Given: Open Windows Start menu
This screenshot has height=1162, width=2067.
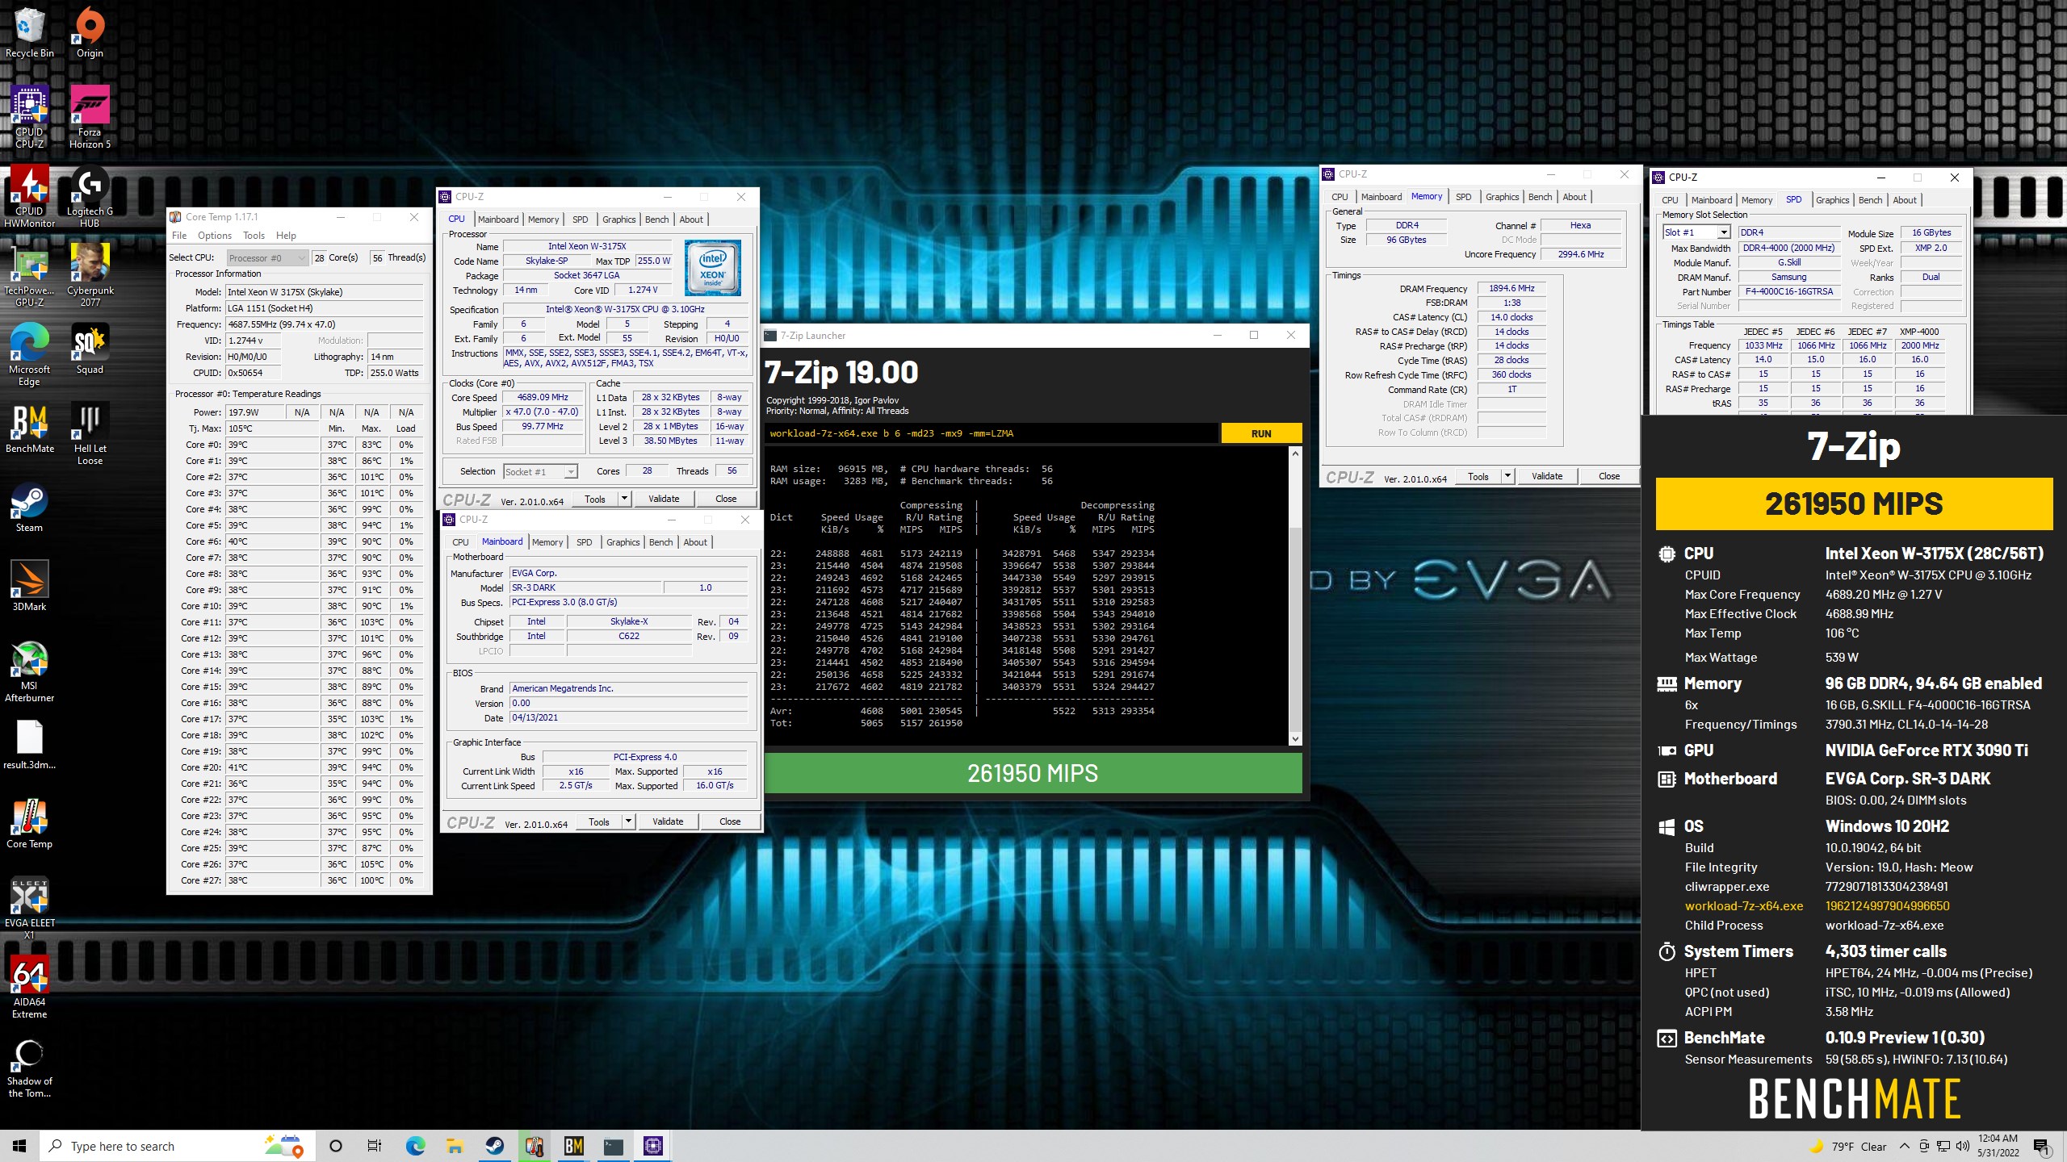Looking at the screenshot, I should pyautogui.click(x=19, y=1146).
